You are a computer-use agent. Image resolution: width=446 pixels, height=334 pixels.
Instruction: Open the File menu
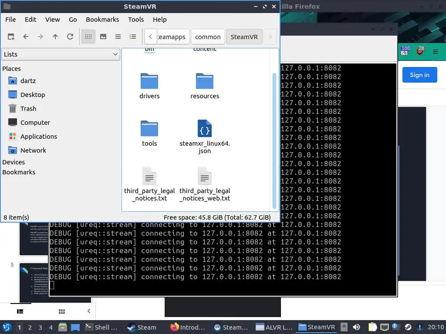coord(10,20)
